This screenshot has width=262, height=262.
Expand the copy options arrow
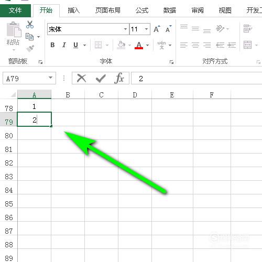click(38, 37)
